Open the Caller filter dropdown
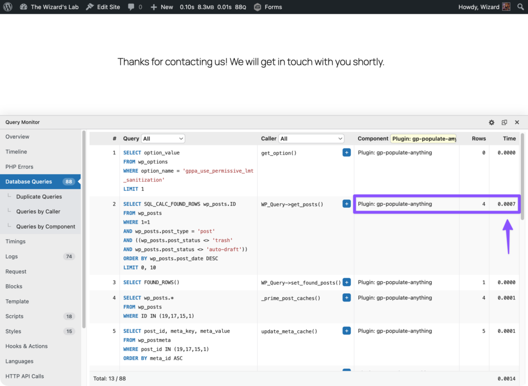The image size is (528, 386). click(311, 139)
